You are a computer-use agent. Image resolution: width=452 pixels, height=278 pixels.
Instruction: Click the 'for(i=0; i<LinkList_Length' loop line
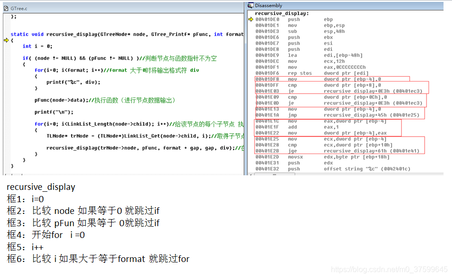click(x=139, y=124)
